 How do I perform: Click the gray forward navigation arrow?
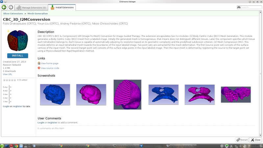(11, 7)
